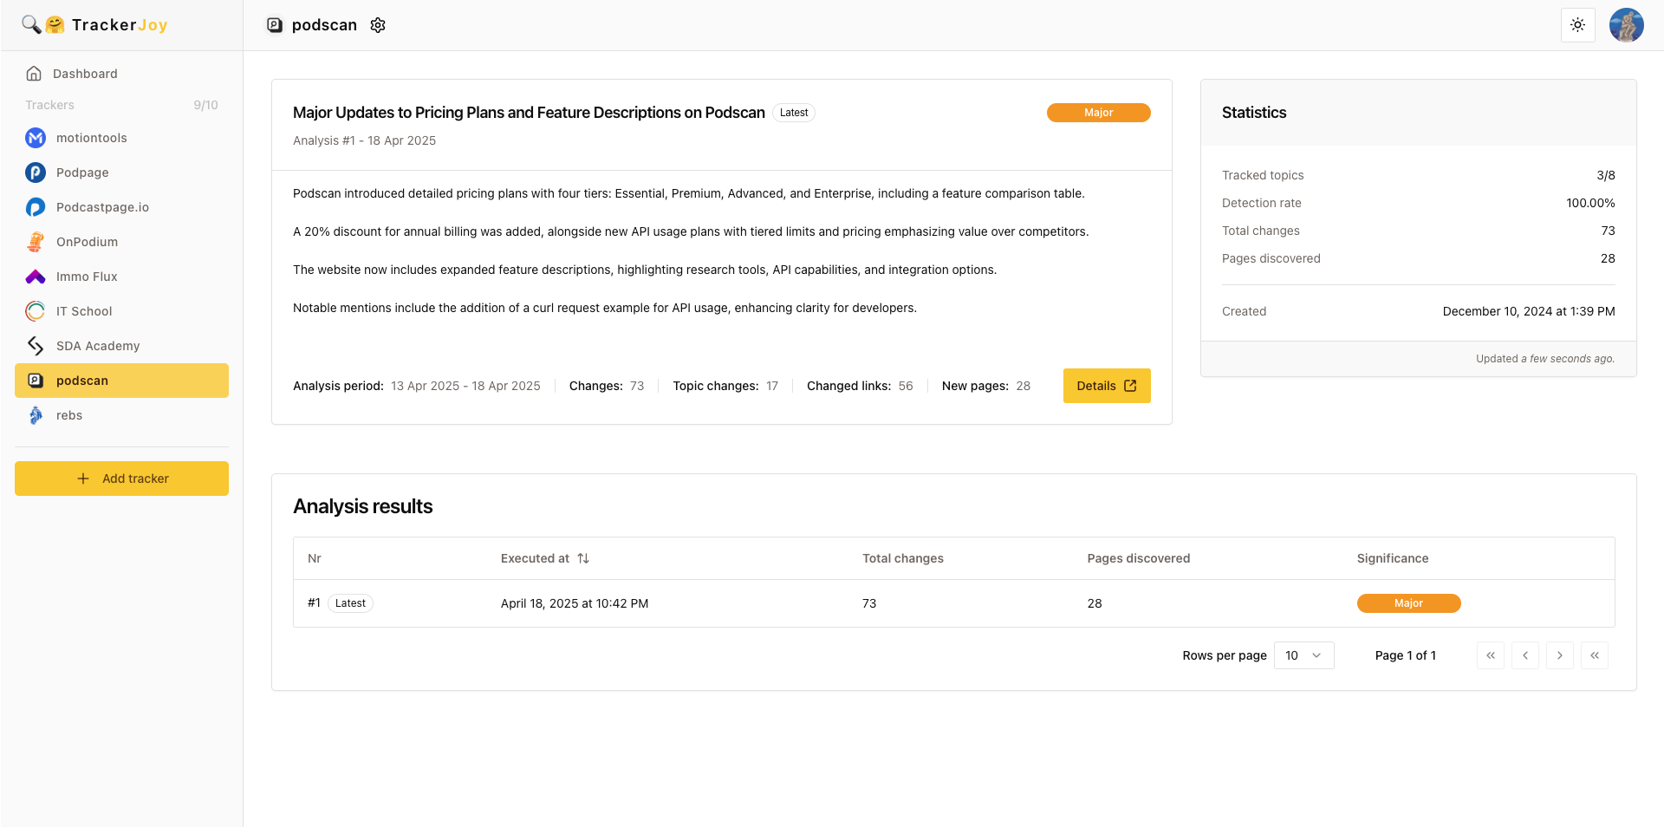
Task: Click Latest badge in row #1
Action: 350,603
